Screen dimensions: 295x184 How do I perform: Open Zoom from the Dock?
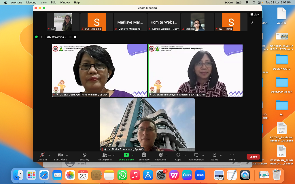[x=200, y=175]
